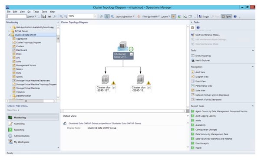Select Cluster Topology Diagram tree item

click(29, 42)
